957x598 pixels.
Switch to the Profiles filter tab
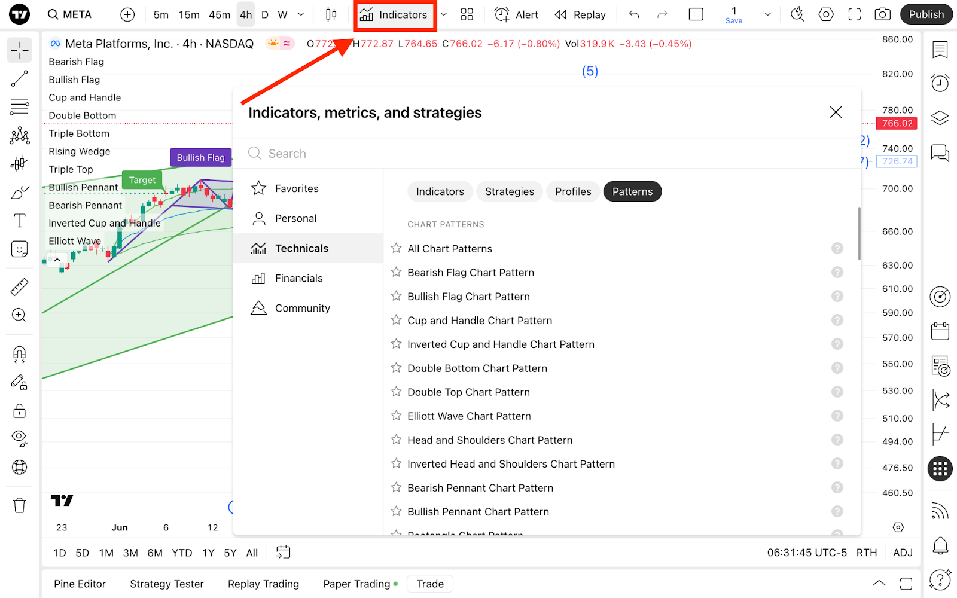click(573, 191)
